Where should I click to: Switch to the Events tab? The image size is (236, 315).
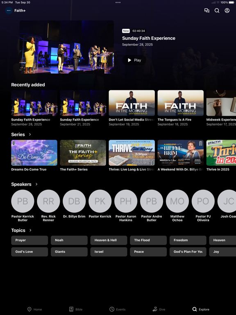coord(118,309)
